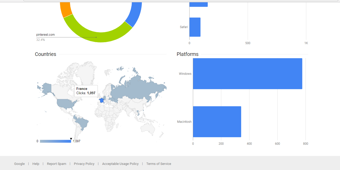This screenshot has height=170, width=340.
Task: Select the Windows platform bar
Action: click(x=248, y=74)
